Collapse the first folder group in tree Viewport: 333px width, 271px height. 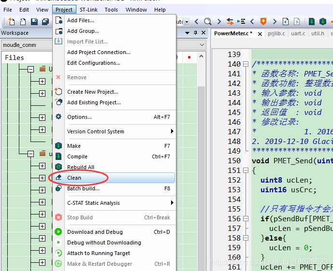pos(30,69)
